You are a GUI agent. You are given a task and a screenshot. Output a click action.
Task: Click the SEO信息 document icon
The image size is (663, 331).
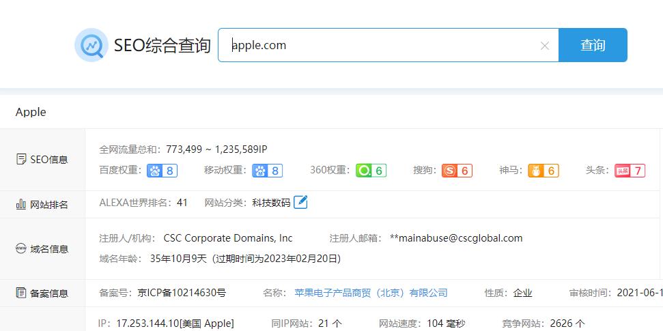pos(20,160)
